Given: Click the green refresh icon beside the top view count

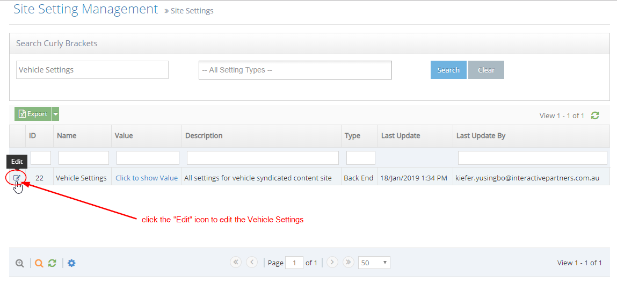Looking at the screenshot, I should point(595,115).
